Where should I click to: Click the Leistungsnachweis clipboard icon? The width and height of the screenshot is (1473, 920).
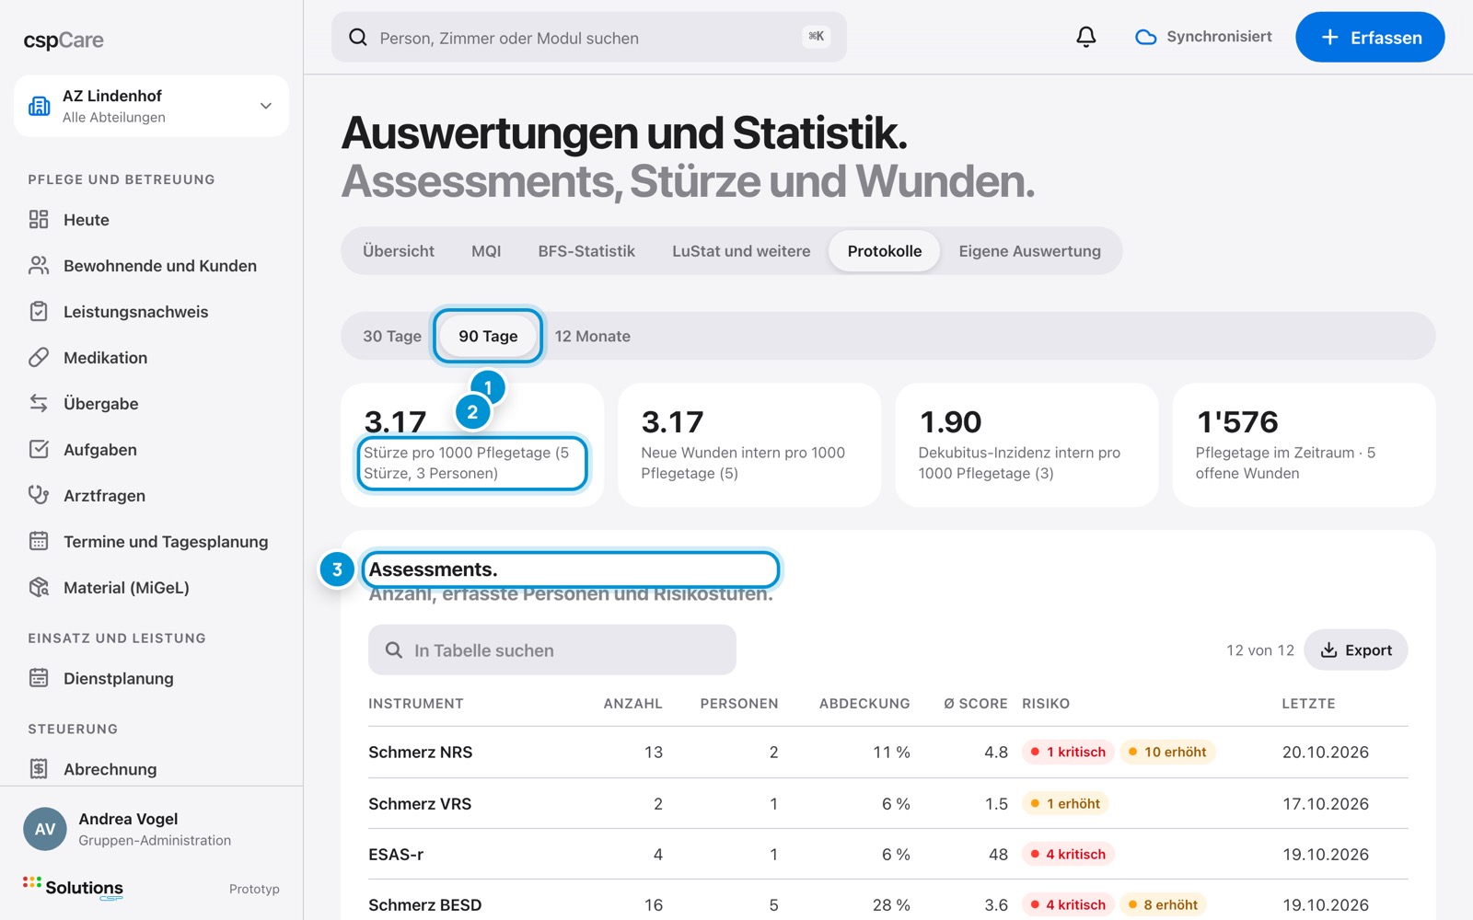pos(39,311)
